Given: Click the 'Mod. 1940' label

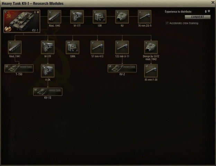Looking at the screenshot, I should (x=54, y=26).
